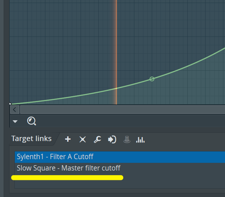
Task: Click the zoom magnifier icon below the graph
Action: [32, 121]
